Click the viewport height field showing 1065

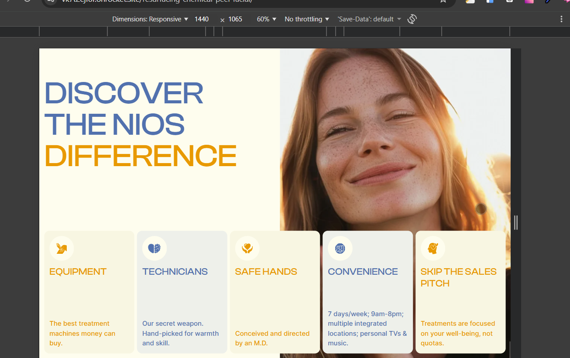point(235,19)
